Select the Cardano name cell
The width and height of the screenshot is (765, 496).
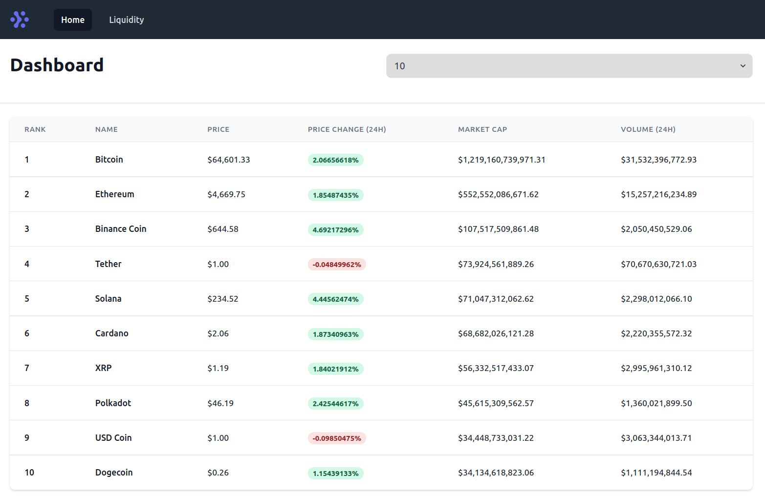(x=112, y=333)
